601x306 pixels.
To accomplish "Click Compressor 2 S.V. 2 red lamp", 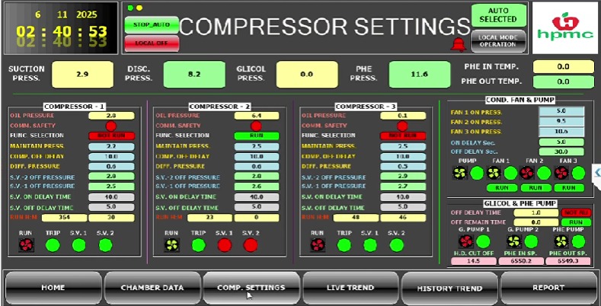I will click(251, 244).
